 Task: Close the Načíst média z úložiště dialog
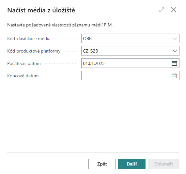pos(174,10)
